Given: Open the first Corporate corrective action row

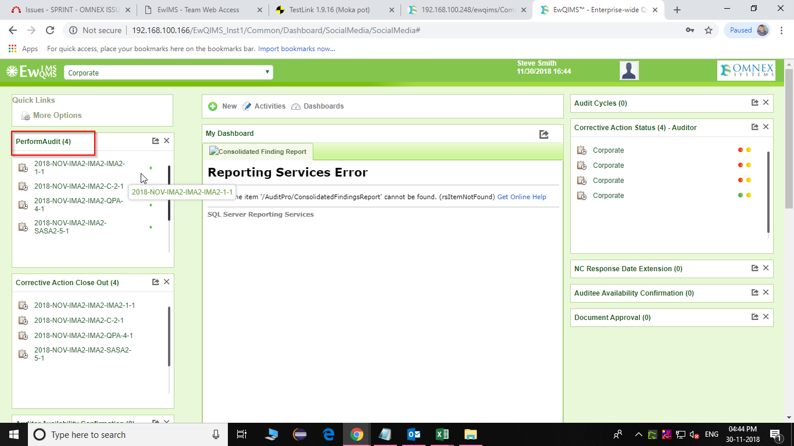Looking at the screenshot, I should (608, 150).
